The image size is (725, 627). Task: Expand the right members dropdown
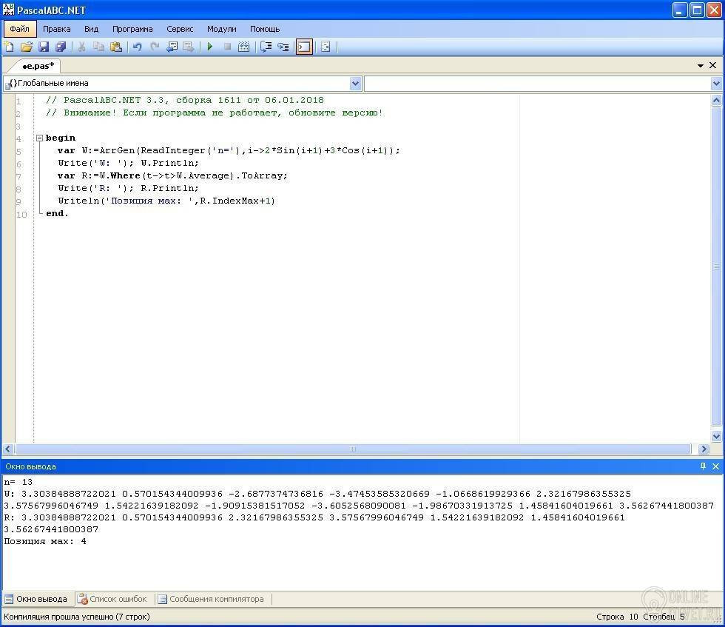click(x=716, y=84)
